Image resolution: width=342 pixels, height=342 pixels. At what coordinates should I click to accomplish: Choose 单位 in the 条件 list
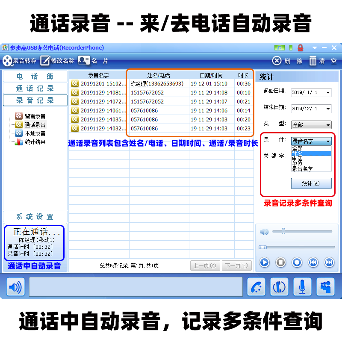[x=311, y=164]
